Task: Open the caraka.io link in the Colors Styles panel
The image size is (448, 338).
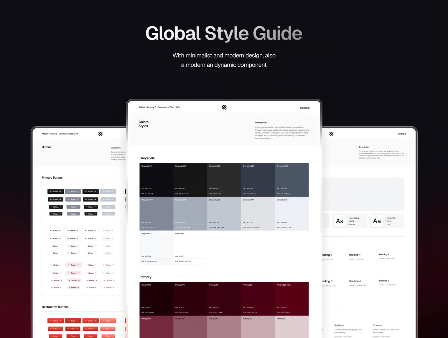Action: click(305, 107)
